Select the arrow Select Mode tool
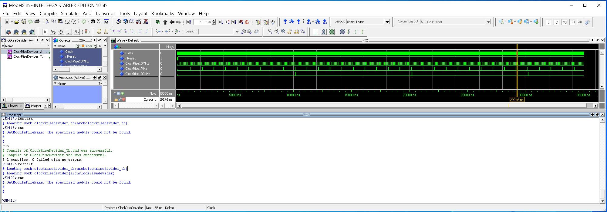Screen dimensions: 607x212 click(x=45, y=32)
